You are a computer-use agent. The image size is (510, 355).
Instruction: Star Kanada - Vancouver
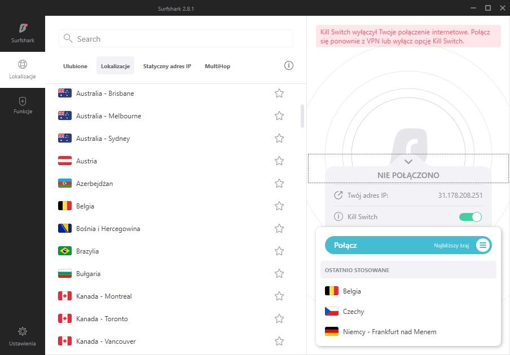(279, 341)
